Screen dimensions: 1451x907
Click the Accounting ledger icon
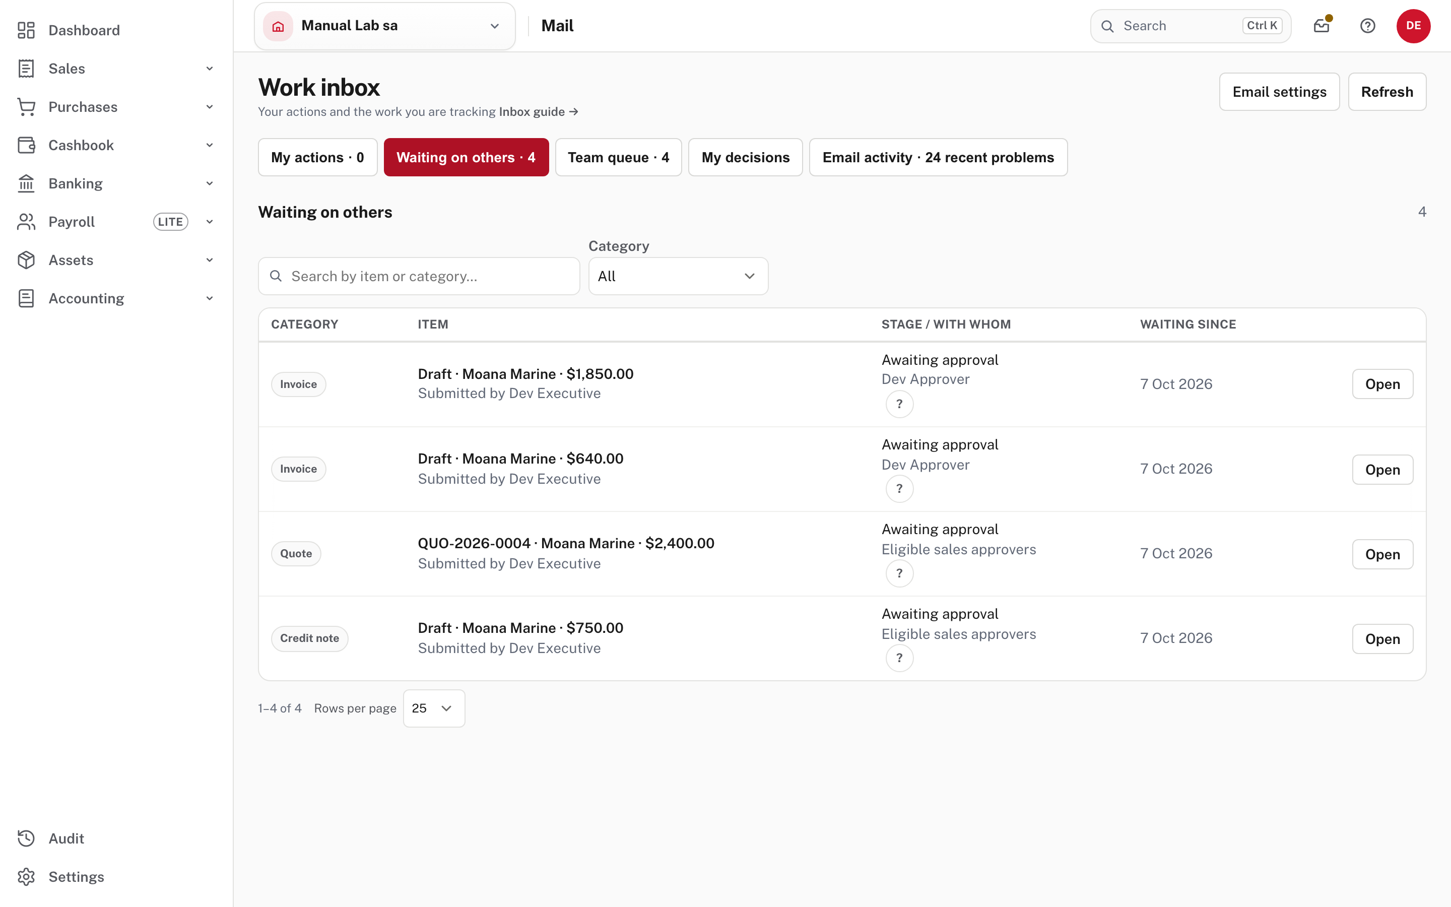[x=26, y=299]
